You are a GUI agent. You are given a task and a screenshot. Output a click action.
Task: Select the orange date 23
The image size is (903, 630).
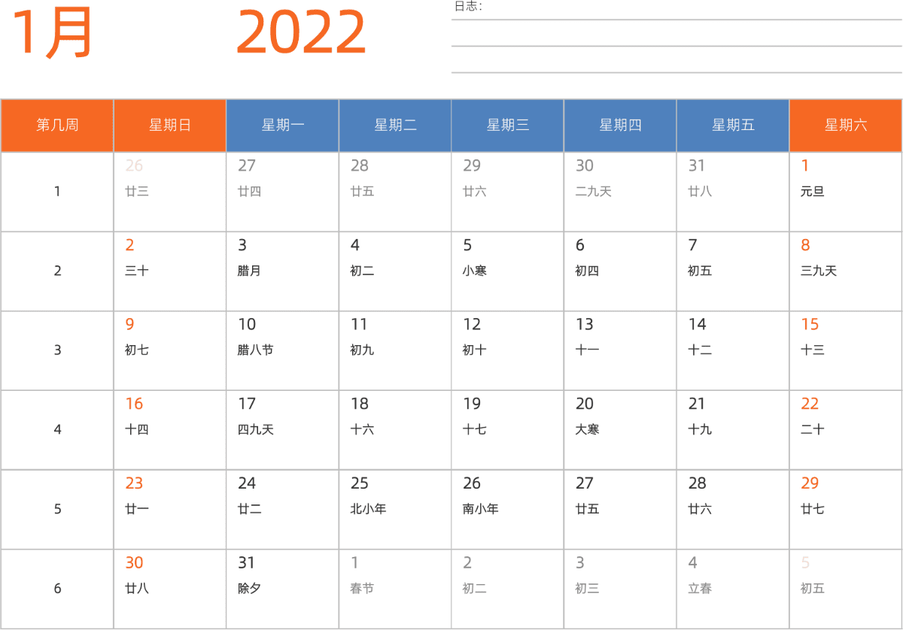[134, 483]
